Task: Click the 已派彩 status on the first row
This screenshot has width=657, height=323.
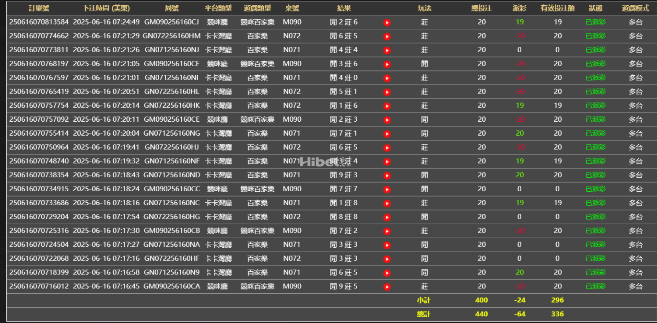Action: [595, 22]
